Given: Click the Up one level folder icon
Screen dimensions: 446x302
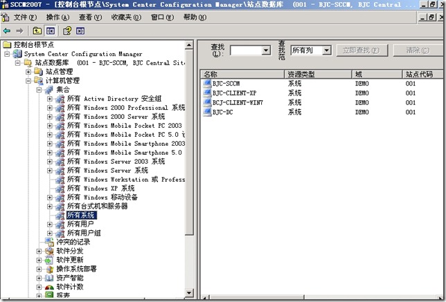Looking at the screenshot, I should [37, 30].
